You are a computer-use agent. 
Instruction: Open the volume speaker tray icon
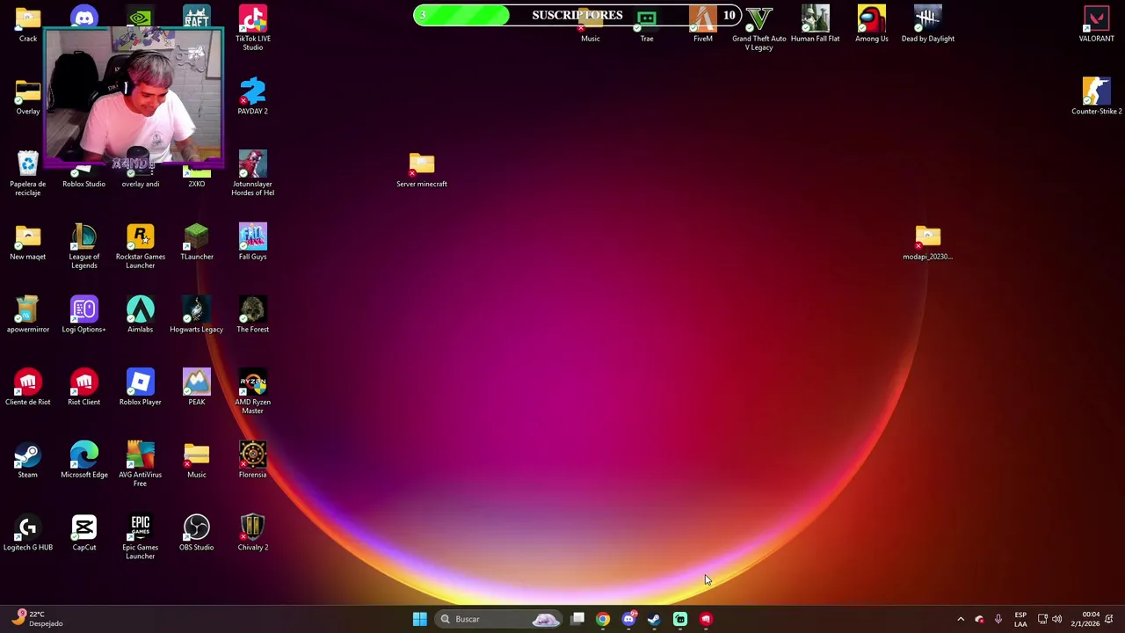[1056, 619]
